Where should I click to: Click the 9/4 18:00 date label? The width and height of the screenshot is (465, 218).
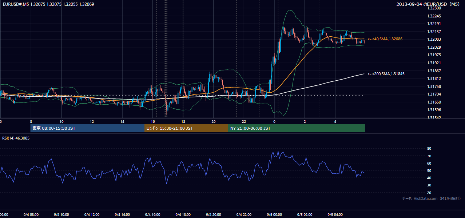183,214
